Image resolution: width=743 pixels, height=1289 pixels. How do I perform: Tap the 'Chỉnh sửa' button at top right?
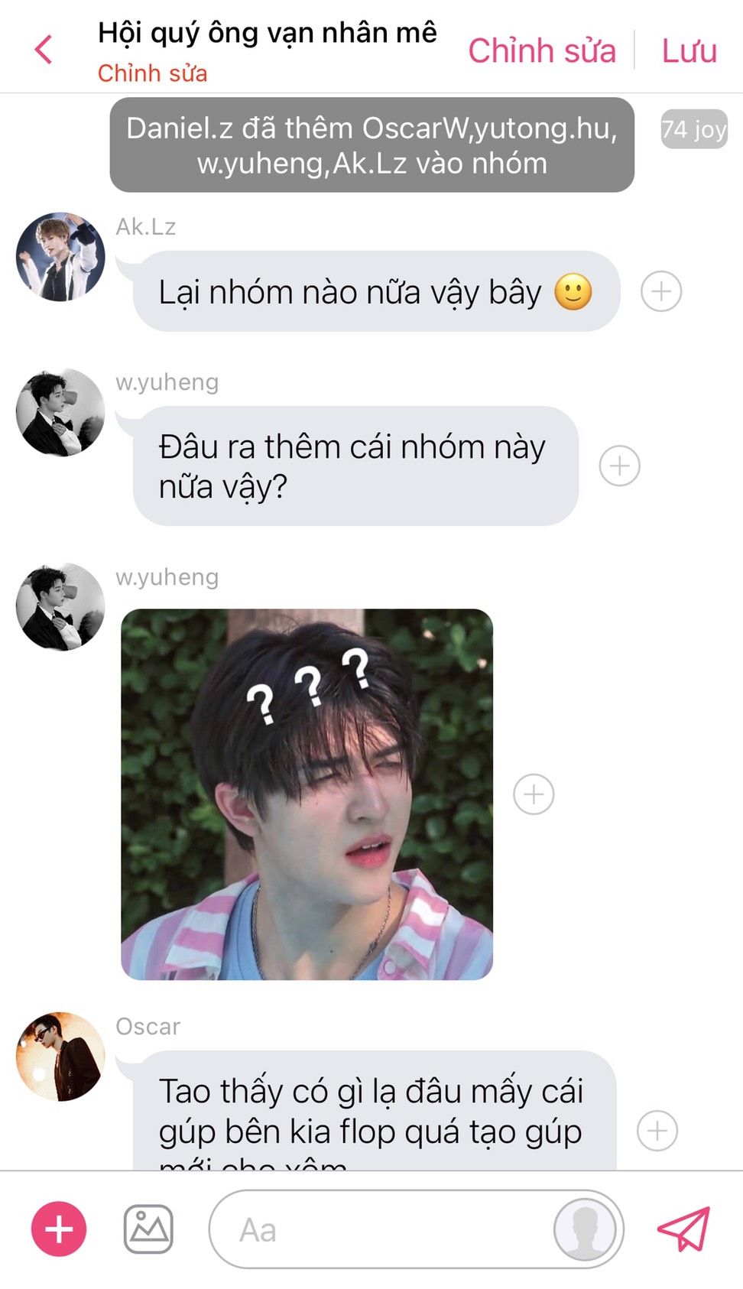click(542, 51)
